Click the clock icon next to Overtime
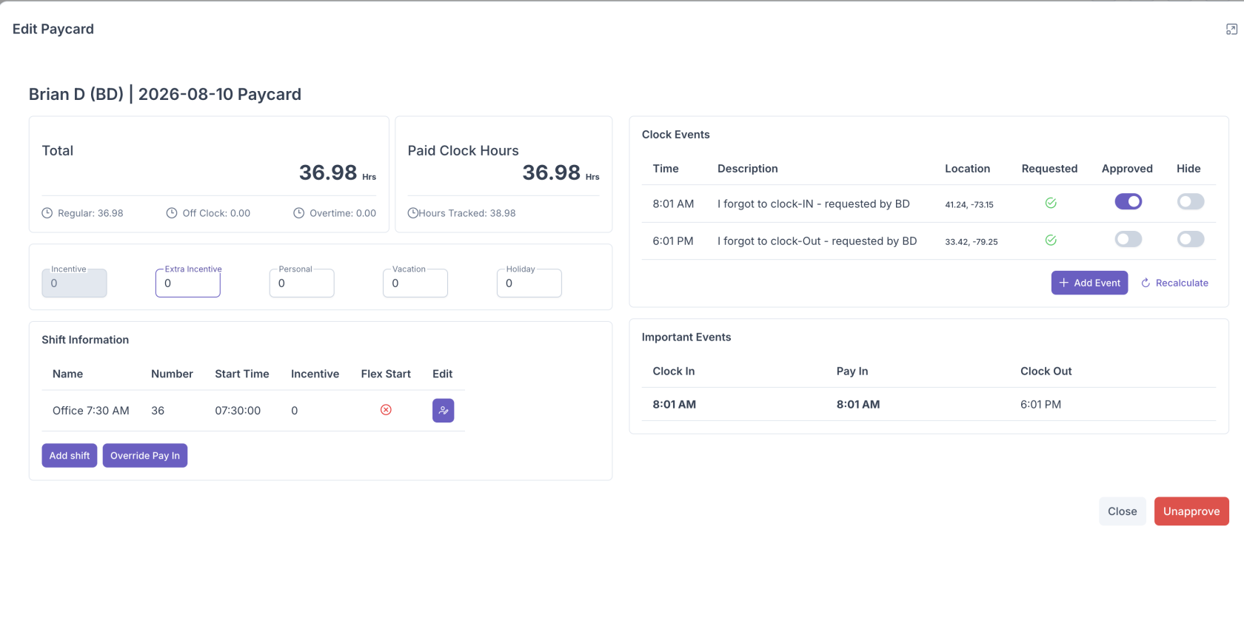This screenshot has width=1244, height=629. pyautogui.click(x=298, y=213)
